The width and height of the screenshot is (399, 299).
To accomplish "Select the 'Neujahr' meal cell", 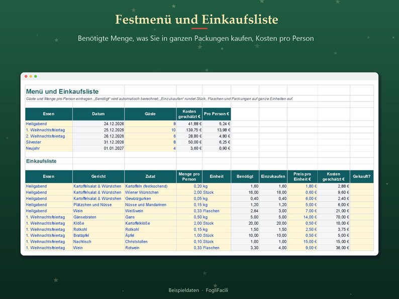I will [x=49, y=148].
